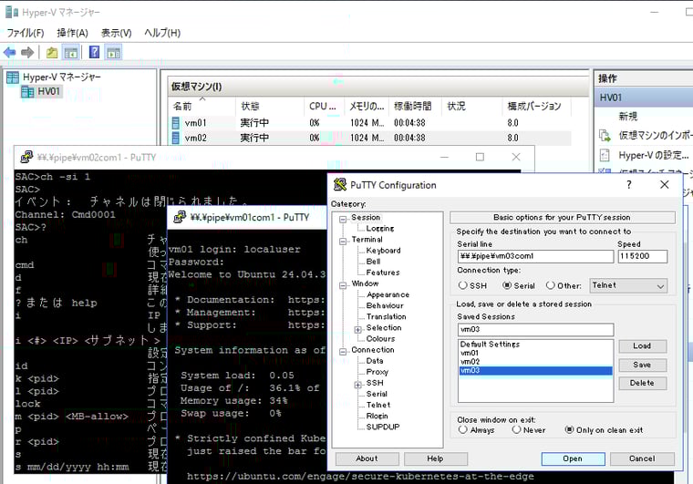Open the ファイル(F) menu

click(26, 33)
